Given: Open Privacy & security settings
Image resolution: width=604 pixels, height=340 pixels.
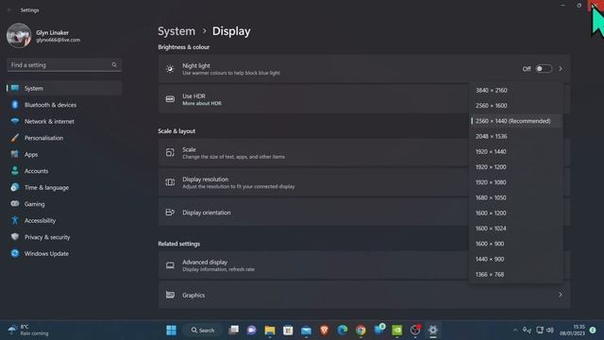Looking at the screenshot, I should [x=64, y=237].
